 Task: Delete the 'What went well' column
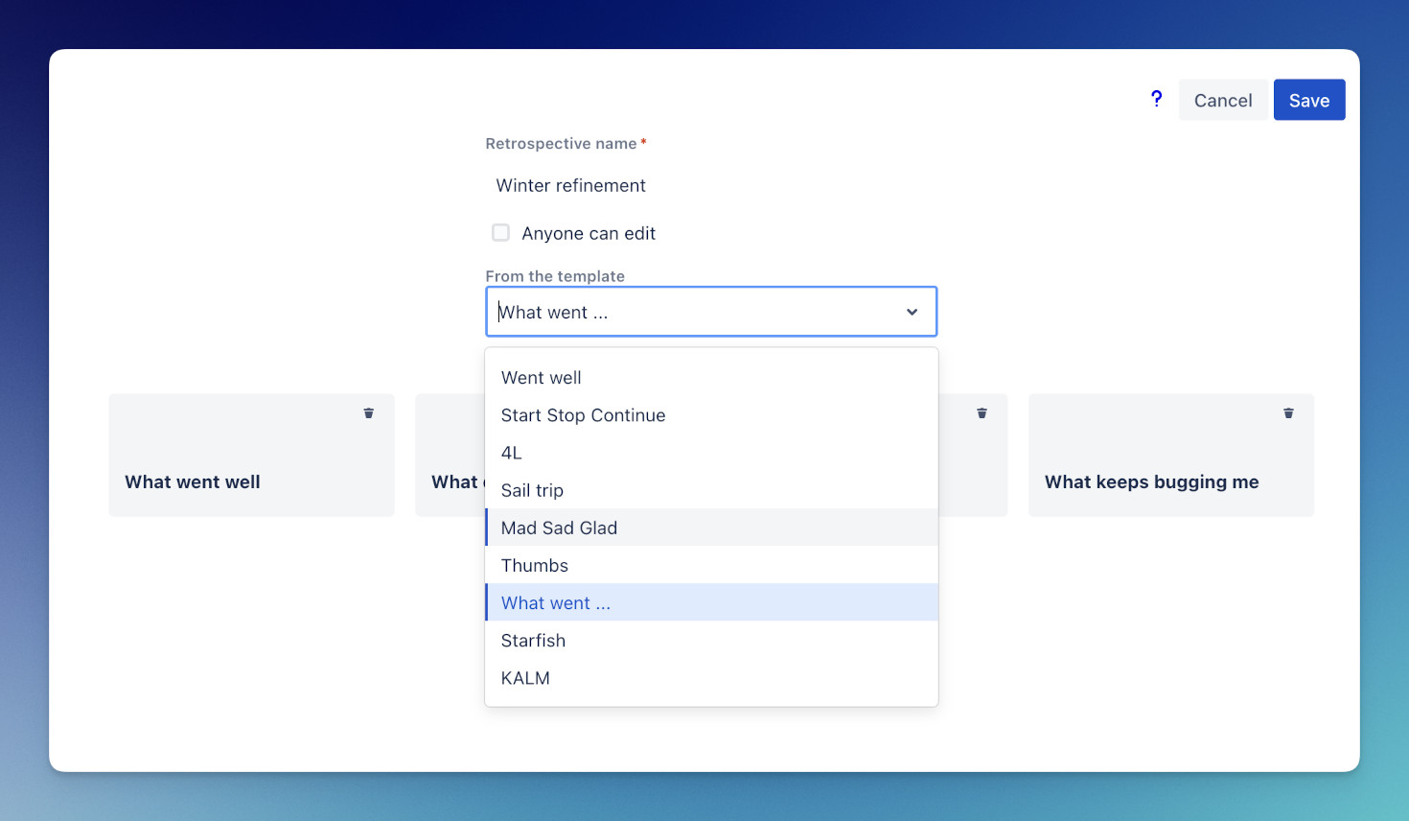coord(368,413)
